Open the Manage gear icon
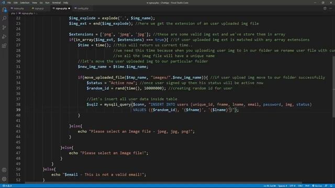The image size is (335, 188). (x=4, y=179)
